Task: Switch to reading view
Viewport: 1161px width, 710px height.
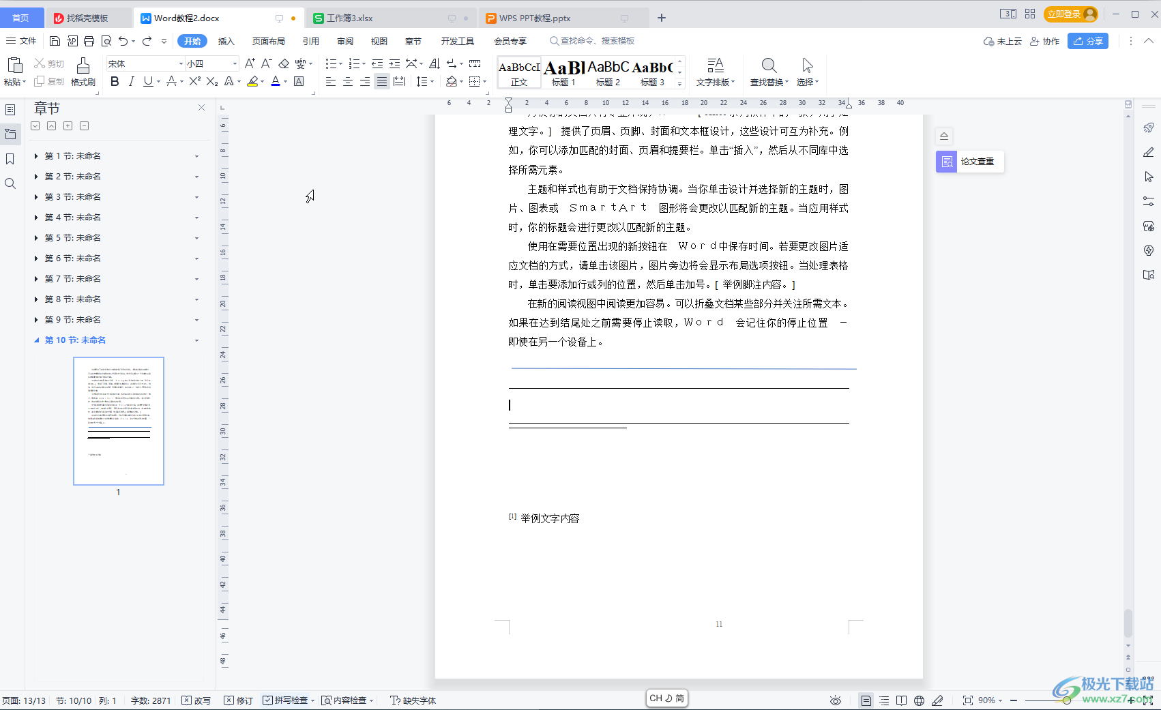Action: click(x=901, y=700)
